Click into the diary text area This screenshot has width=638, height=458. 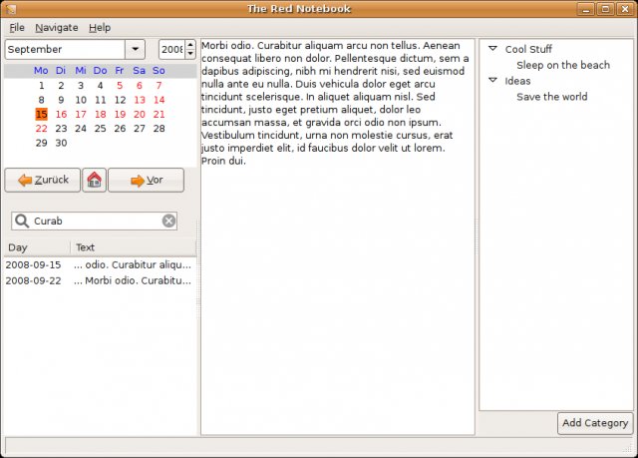[x=338, y=236]
